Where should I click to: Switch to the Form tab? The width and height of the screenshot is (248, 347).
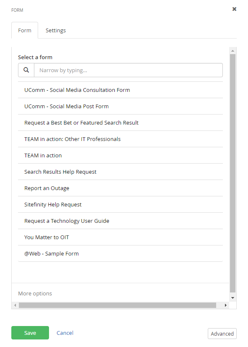click(24, 30)
